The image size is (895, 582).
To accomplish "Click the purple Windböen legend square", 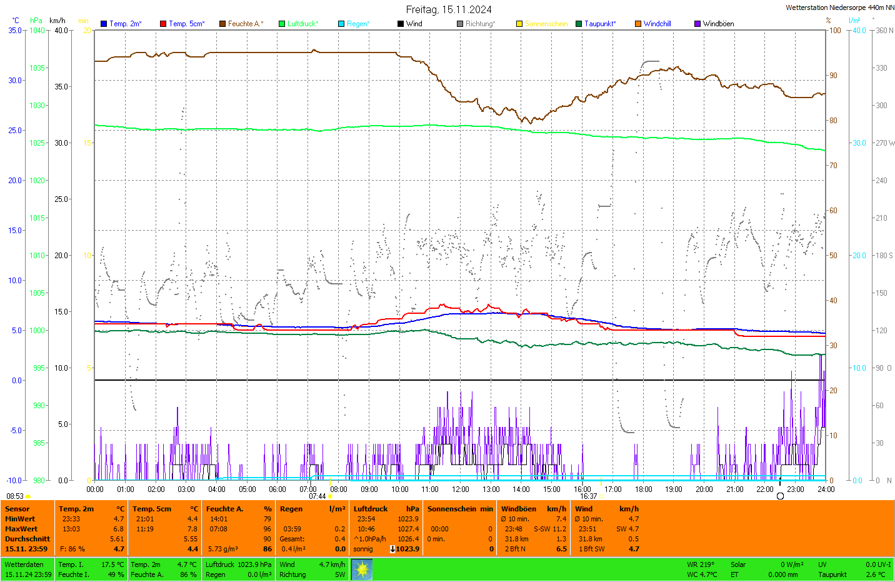I will point(697,24).
